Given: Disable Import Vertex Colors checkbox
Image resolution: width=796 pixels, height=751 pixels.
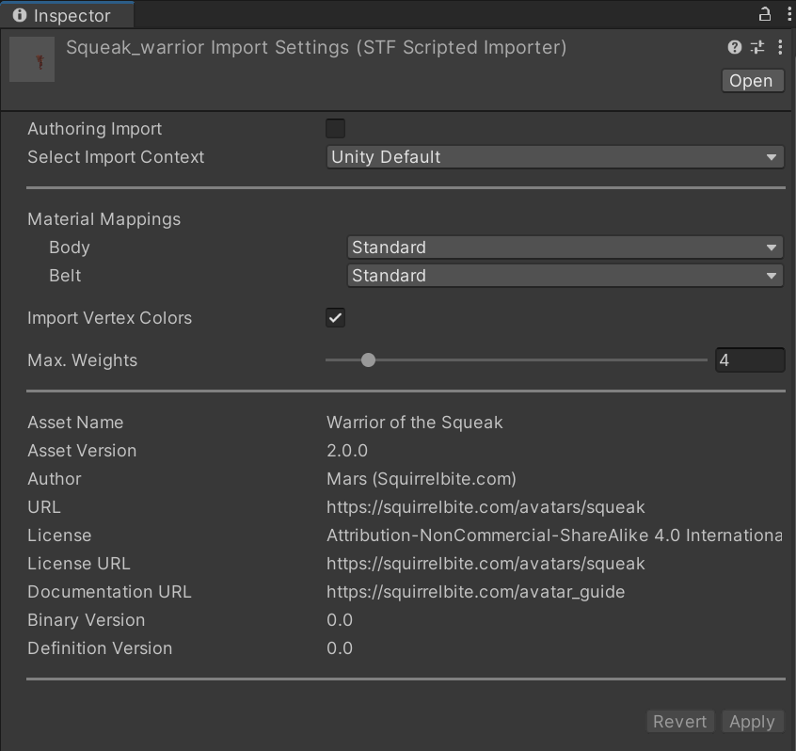Looking at the screenshot, I should click(x=335, y=318).
